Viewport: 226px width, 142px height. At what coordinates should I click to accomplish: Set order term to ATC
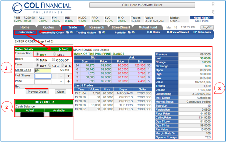(x=62, y=65)
